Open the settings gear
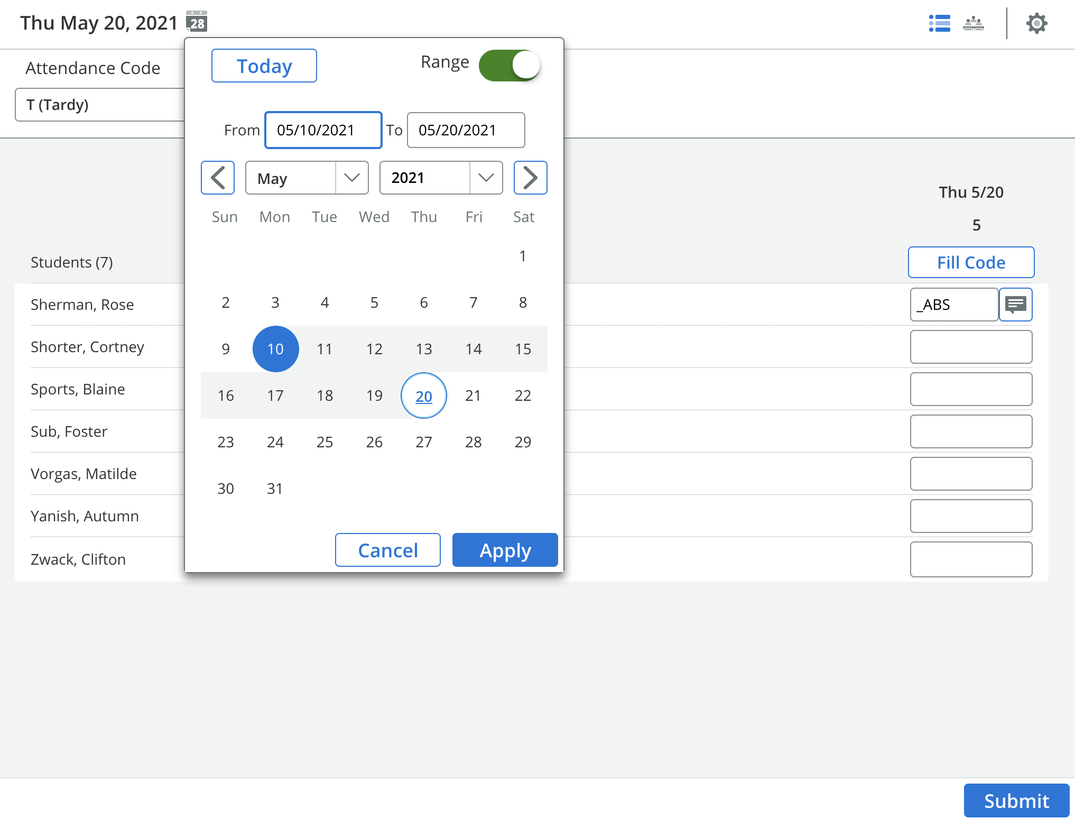This screenshot has height=828, width=1075. tap(1036, 23)
